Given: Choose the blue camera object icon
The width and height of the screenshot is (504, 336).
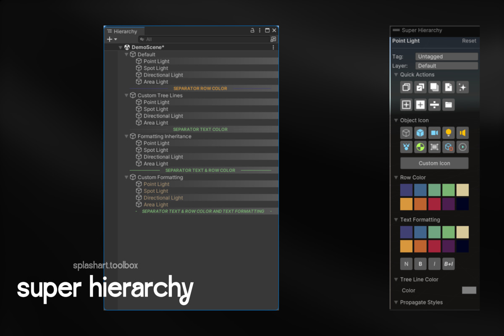Looking at the screenshot, I should 434,133.
